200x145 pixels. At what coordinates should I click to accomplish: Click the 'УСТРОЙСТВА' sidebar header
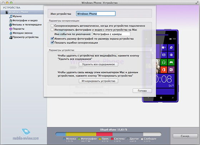(x=11, y=8)
